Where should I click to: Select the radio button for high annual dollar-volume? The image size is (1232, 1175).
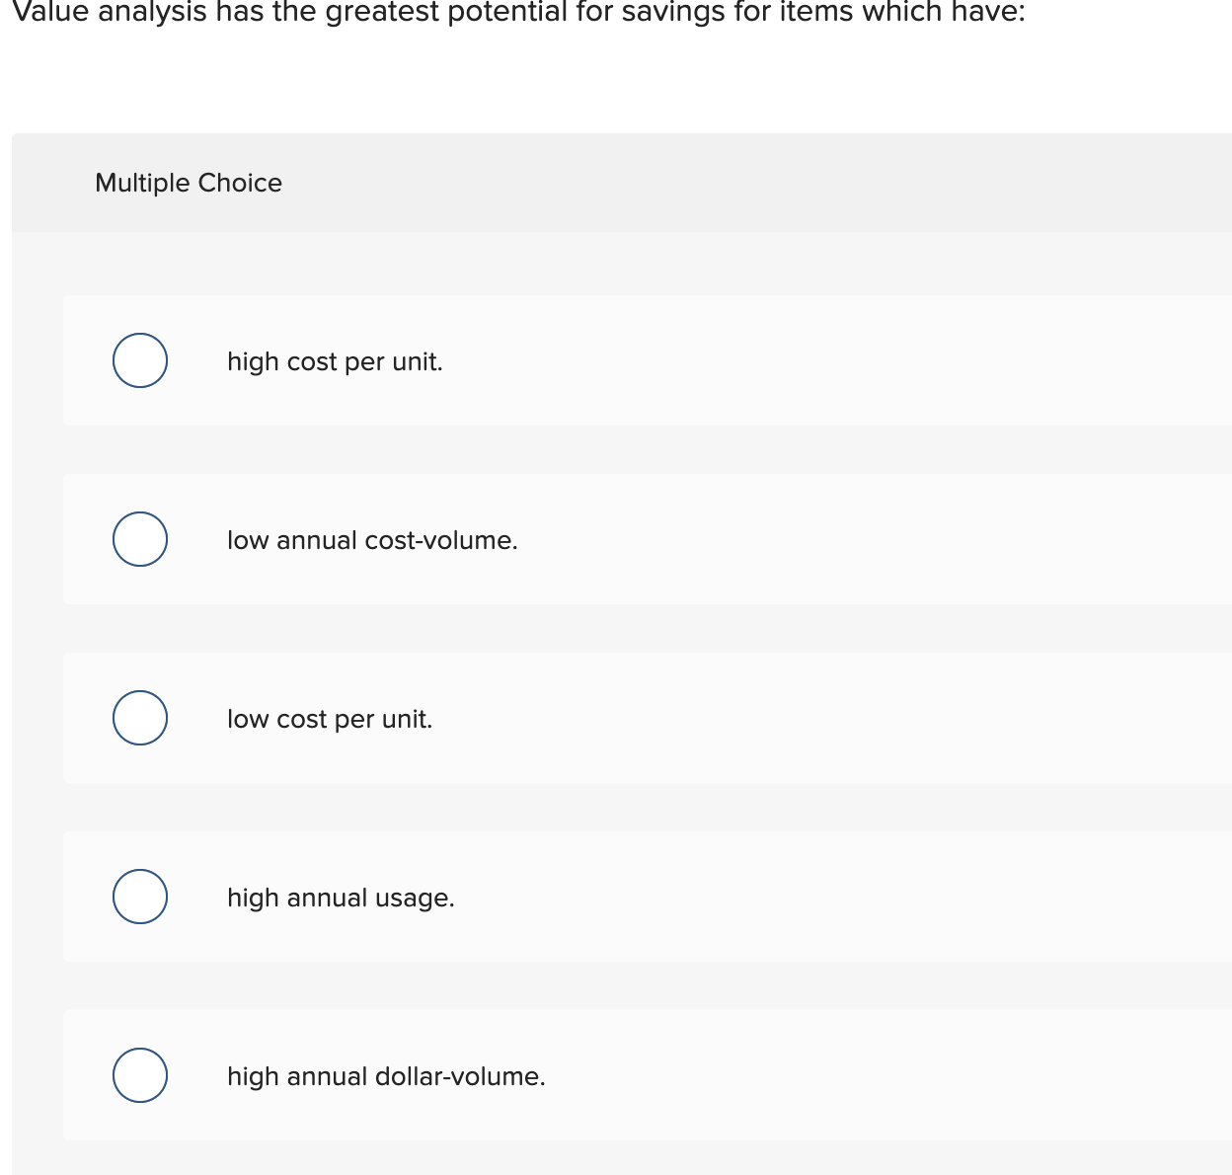point(139,1075)
